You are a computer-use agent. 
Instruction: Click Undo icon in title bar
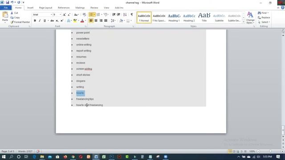[12, 2]
